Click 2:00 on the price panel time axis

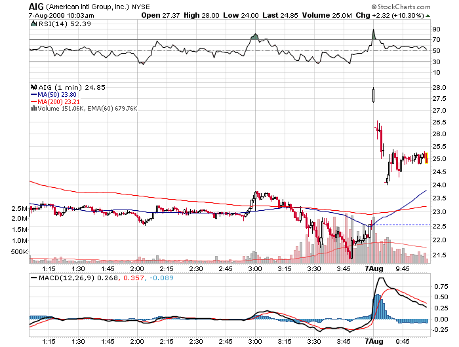pyautogui.click(x=137, y=268)
